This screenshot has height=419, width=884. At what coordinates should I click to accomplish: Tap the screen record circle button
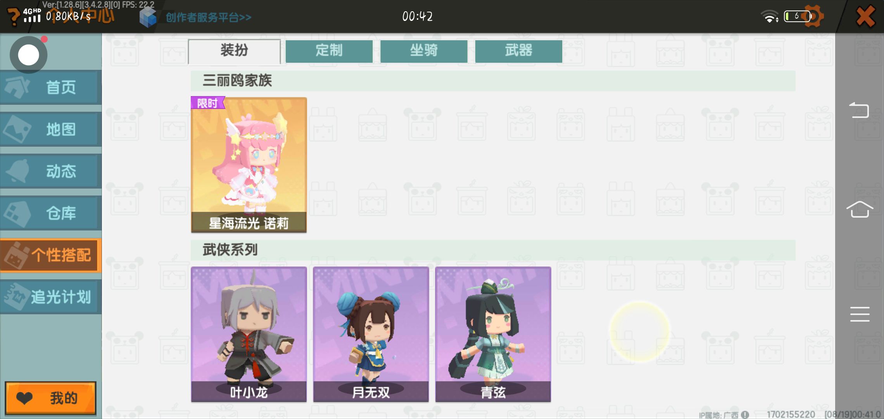pyautogui.click(x=29, y=55)
